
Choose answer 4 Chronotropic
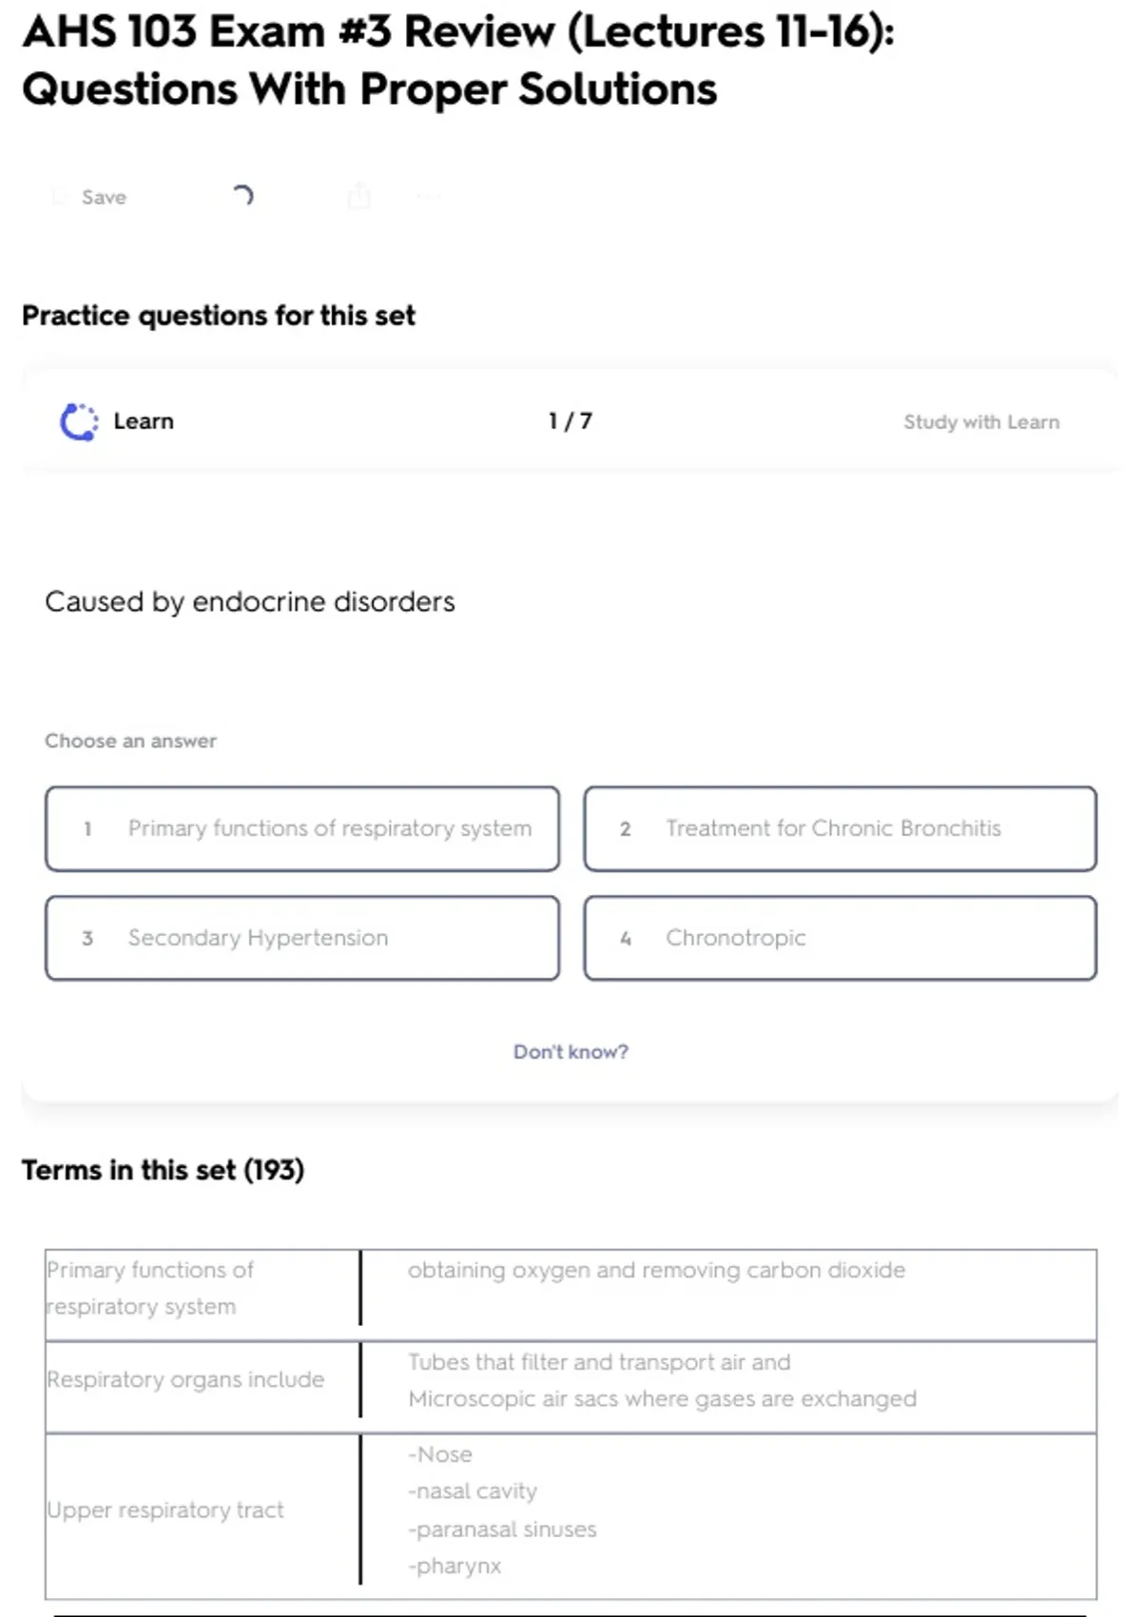(840, 938)
